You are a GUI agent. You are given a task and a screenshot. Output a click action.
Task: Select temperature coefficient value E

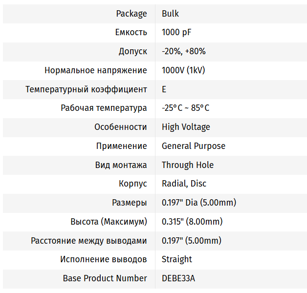point(164,89)
